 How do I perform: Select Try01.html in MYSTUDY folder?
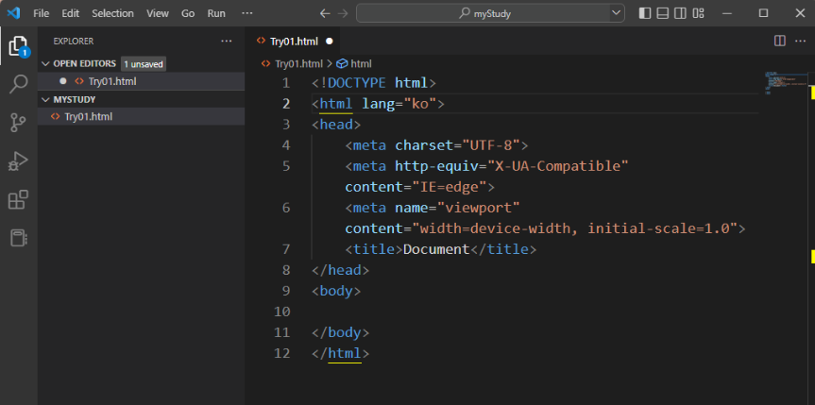point(142,116)
